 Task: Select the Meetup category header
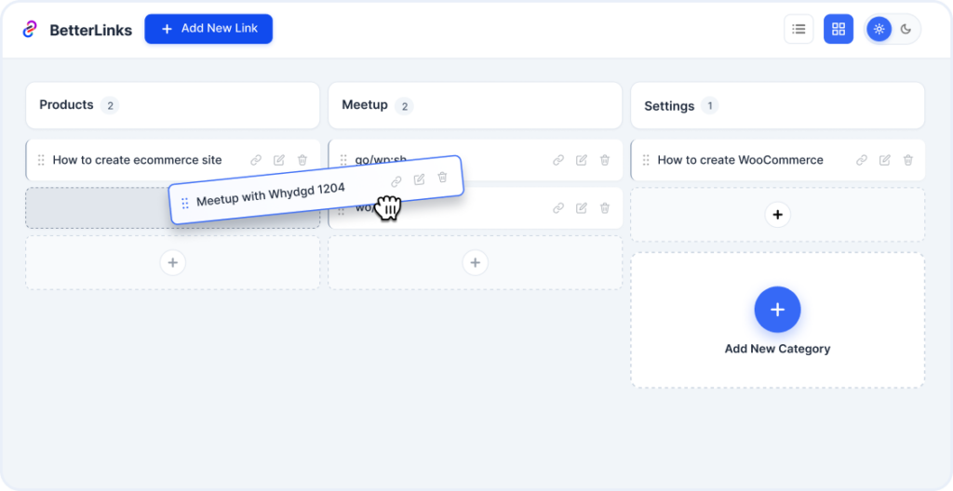[476, 105]
